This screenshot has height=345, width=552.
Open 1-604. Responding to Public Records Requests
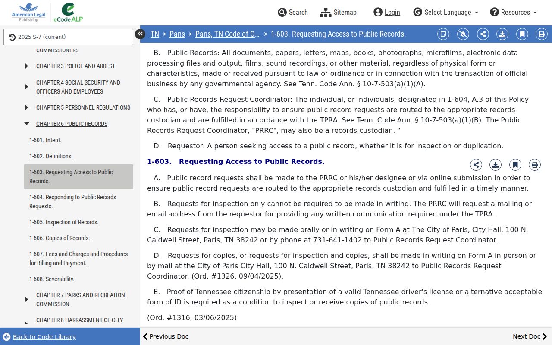(x=72, y=201)
